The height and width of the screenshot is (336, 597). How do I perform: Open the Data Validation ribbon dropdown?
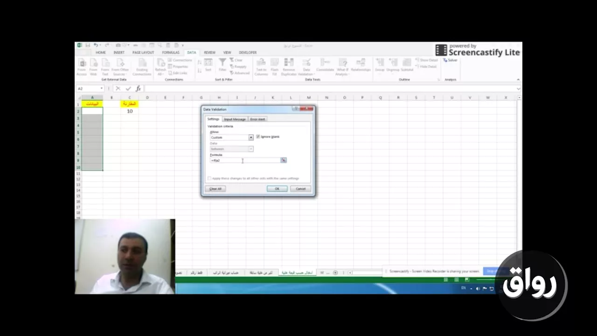click(306, 67)
